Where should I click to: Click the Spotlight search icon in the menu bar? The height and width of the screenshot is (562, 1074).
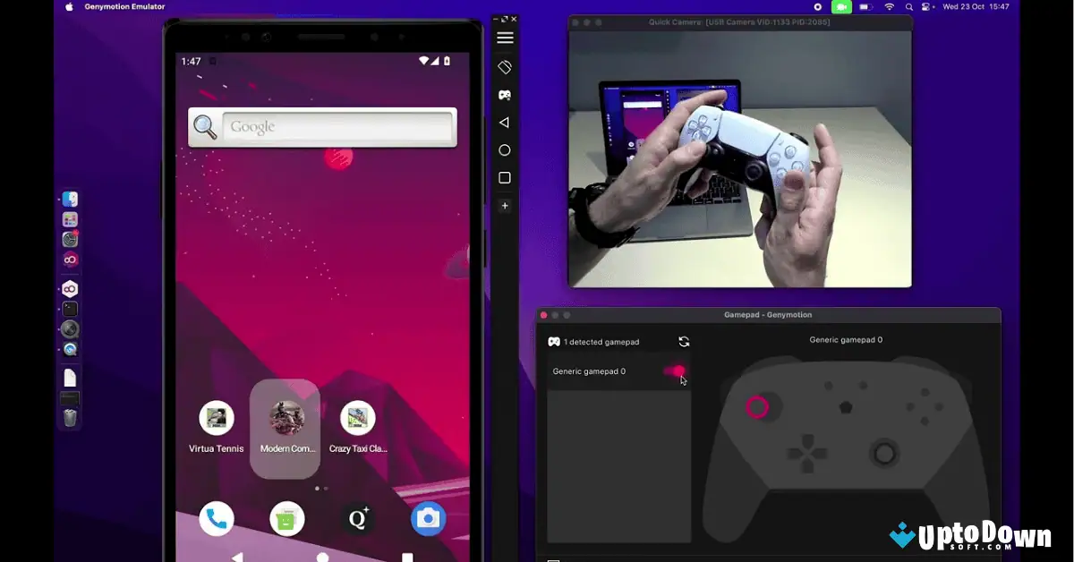click(x=909, y=6)
